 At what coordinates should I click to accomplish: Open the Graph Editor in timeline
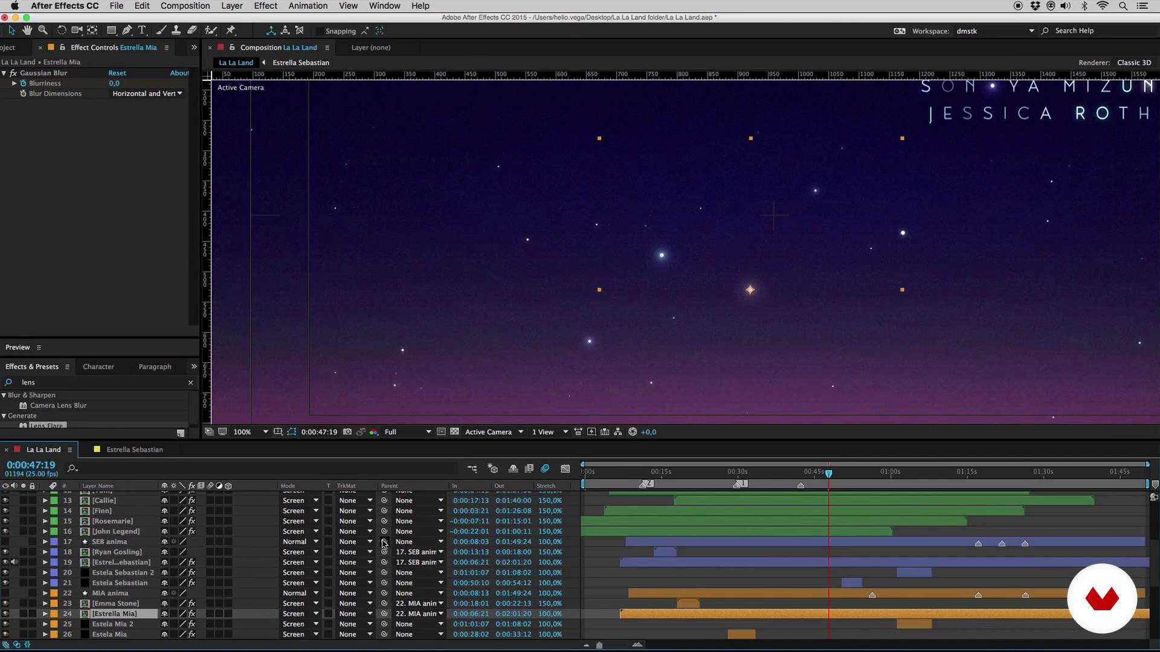click(565, 468)
